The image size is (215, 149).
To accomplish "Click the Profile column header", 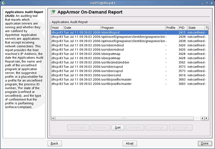I will [172, 28].
